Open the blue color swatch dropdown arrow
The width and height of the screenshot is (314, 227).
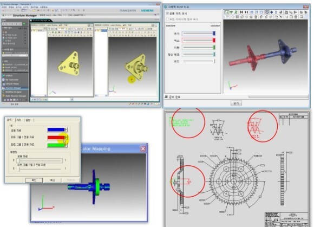66,129
